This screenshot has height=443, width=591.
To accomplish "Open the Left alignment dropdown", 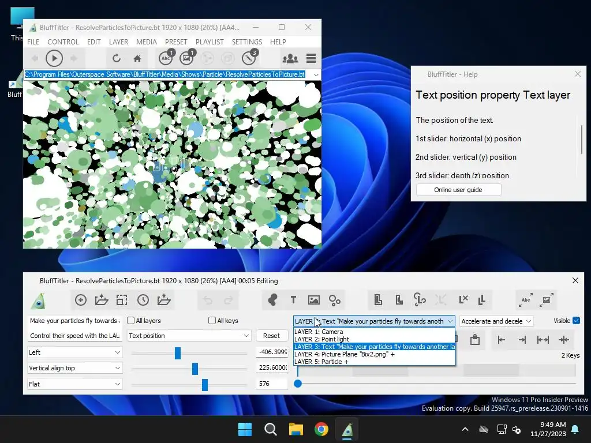I will click(74, 352).
